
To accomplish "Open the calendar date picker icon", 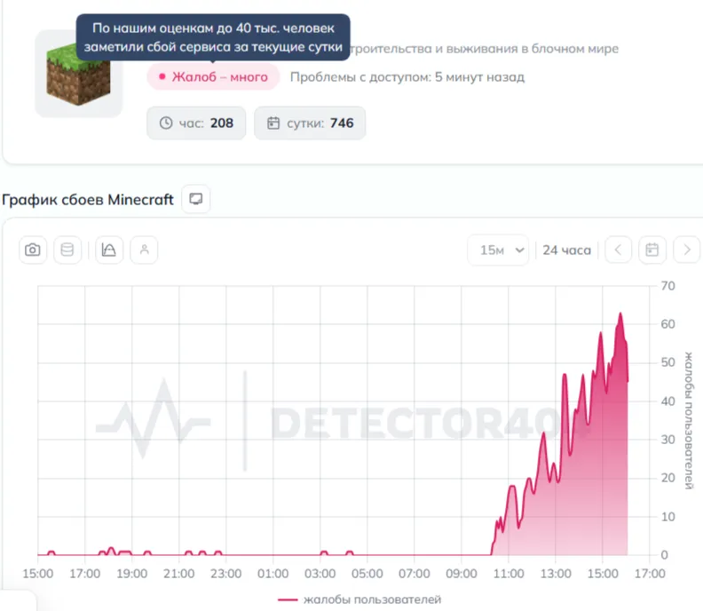I will pyautogui.click(x=652, y=250).
